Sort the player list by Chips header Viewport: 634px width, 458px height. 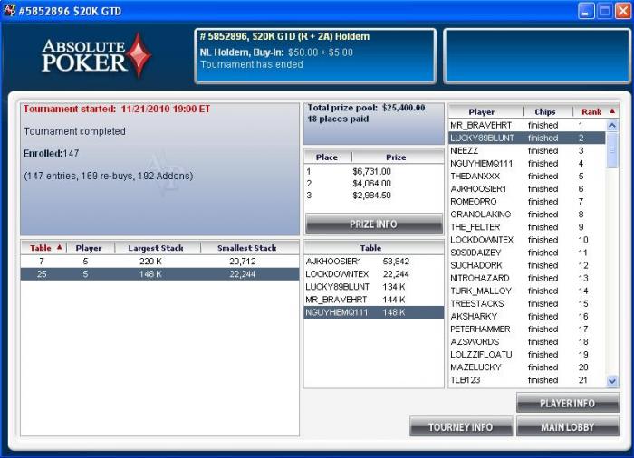coord(547,111)
